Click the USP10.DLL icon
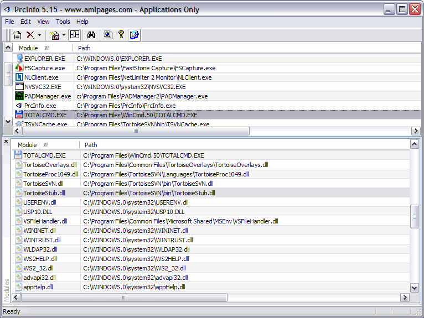The image size is (424, 318). [x=18, y=212]
